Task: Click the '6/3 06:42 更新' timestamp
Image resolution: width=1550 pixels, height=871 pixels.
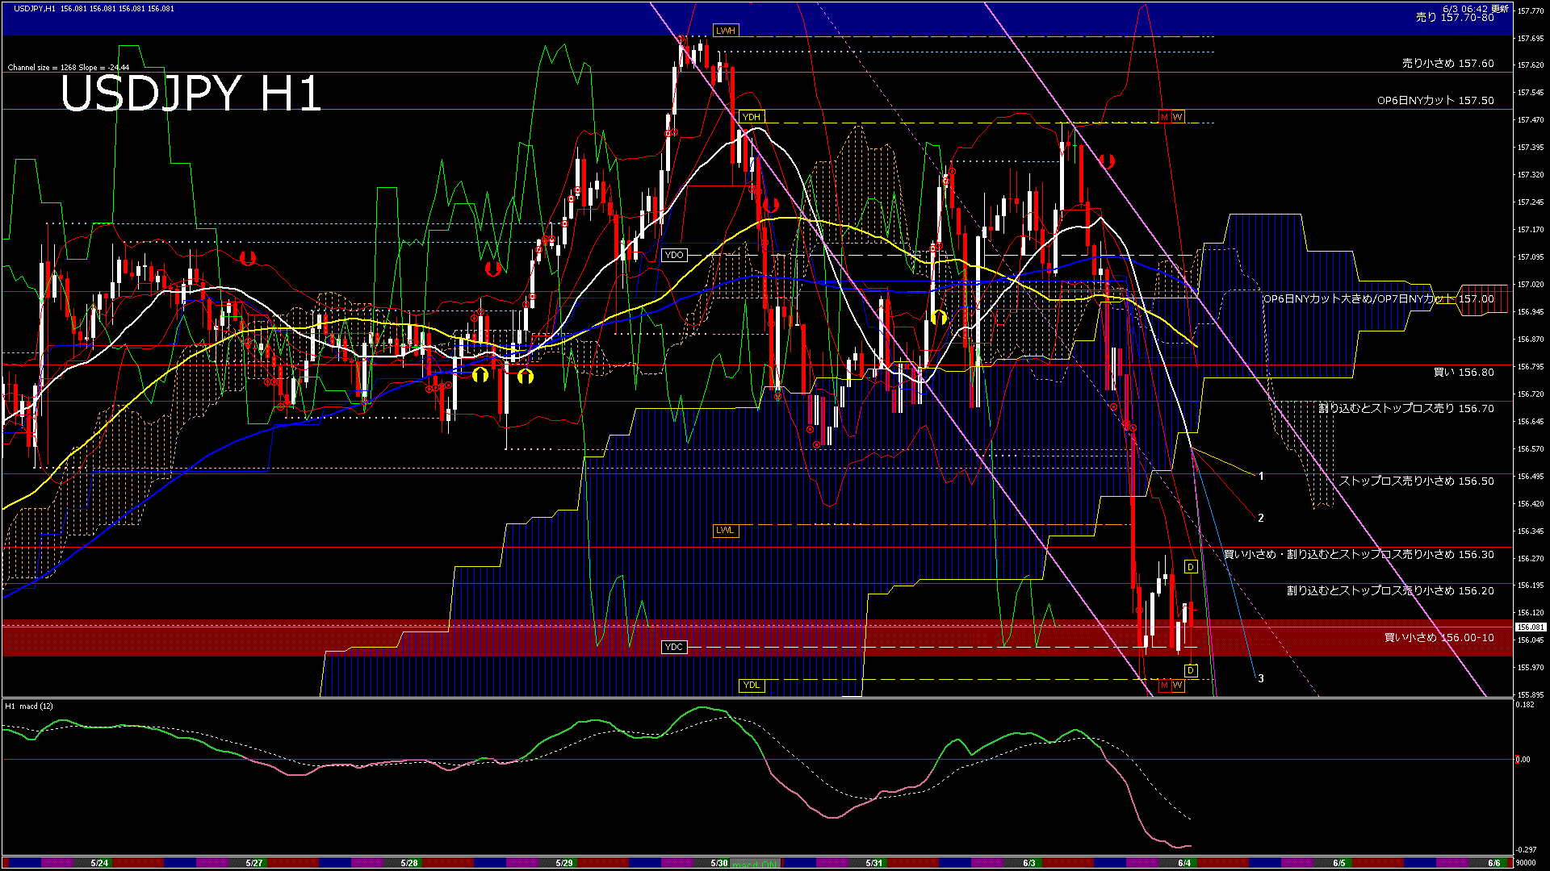Action: (x=1476, y=8)
